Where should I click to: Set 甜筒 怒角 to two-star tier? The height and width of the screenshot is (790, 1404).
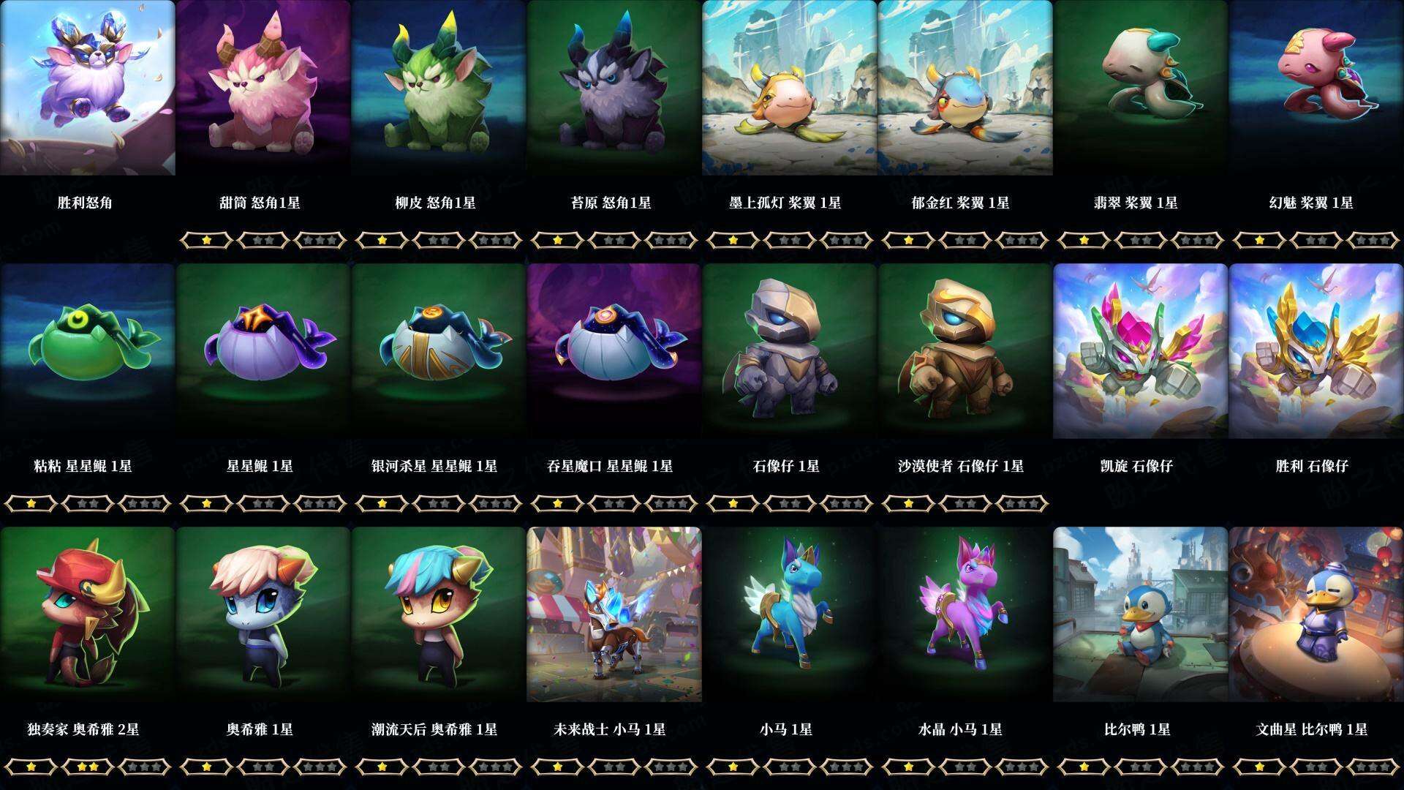263,240
